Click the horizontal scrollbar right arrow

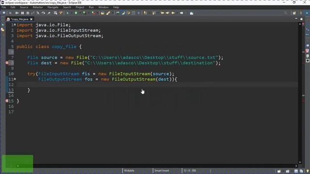(x=296, y=166)
